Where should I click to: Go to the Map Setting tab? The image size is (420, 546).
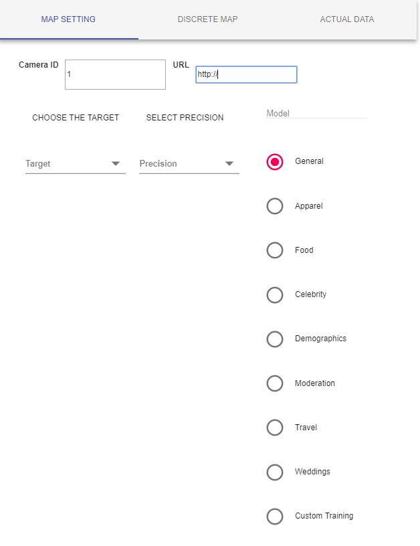(x=68, y=19)
